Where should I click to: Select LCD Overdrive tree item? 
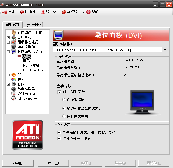tap(33, 70)
